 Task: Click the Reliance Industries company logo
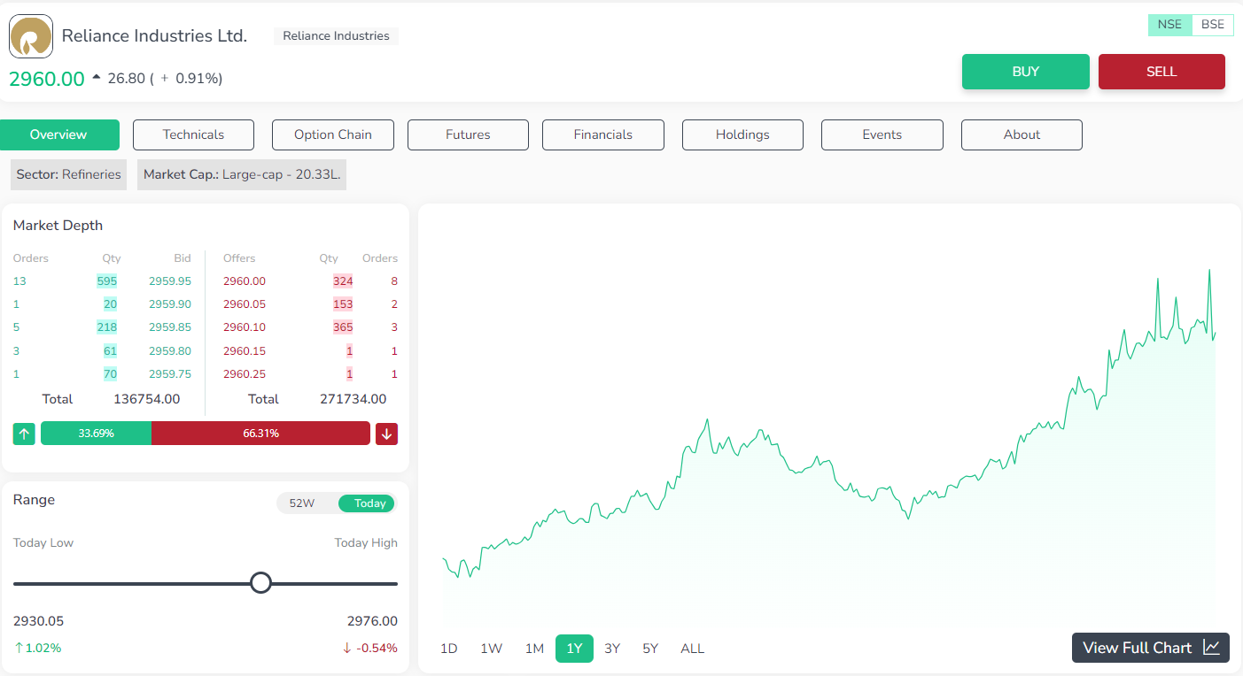pyautogui.click(x=31, y=36)
